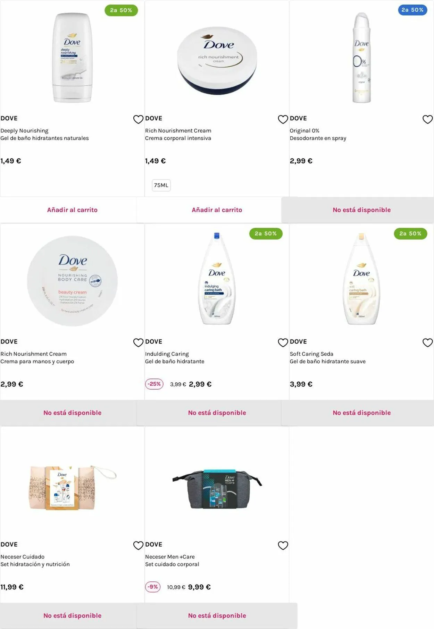The height and width of the screenshot is (629, 434).
Task: Click the blue 2a 50% badge on deodorant
Action: 412,10
